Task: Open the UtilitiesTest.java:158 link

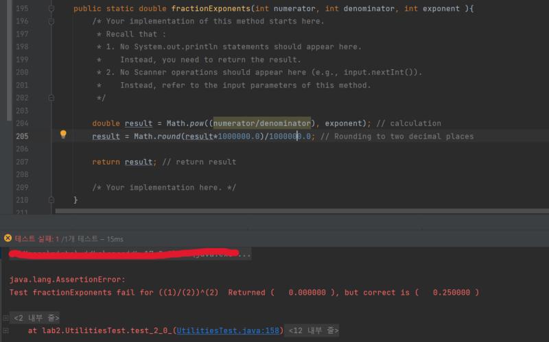Action: (x=228, y=330)
